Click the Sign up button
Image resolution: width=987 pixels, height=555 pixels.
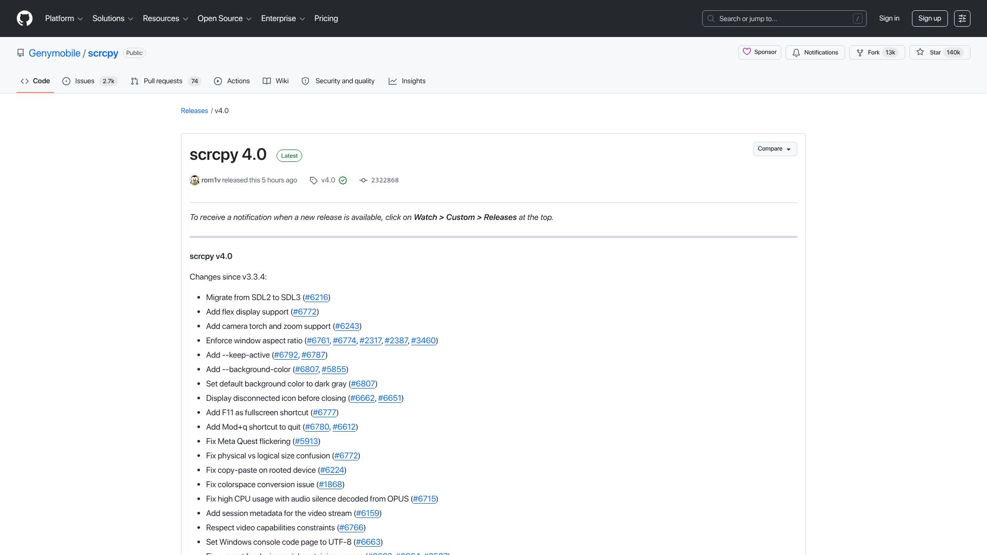pos(929,18)
